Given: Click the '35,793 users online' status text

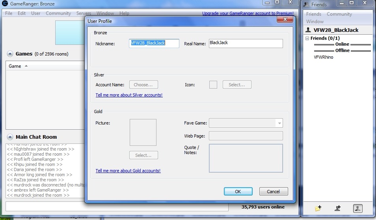Looking at the screenshot, I should [x=263, y=207].
